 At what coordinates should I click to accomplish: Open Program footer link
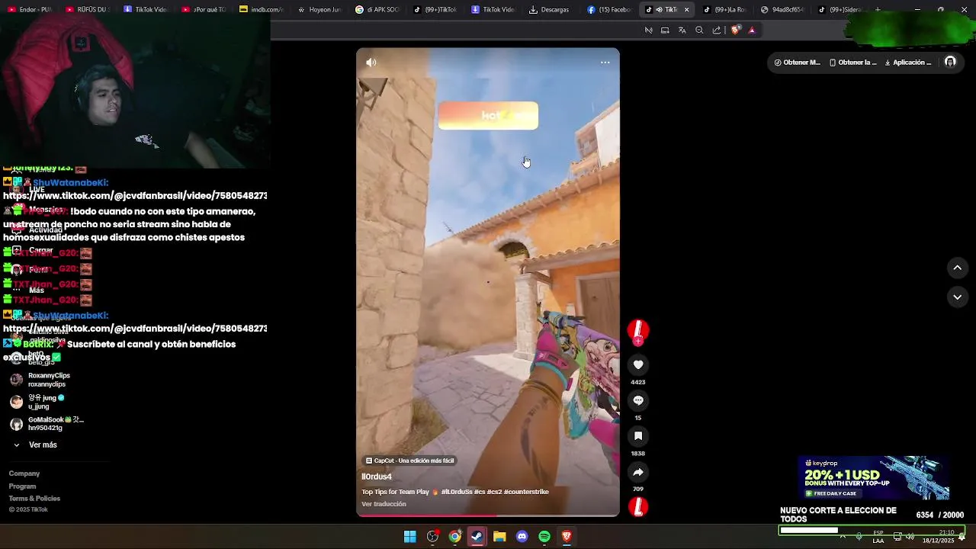pyautogui.click(x=22, y=486)
